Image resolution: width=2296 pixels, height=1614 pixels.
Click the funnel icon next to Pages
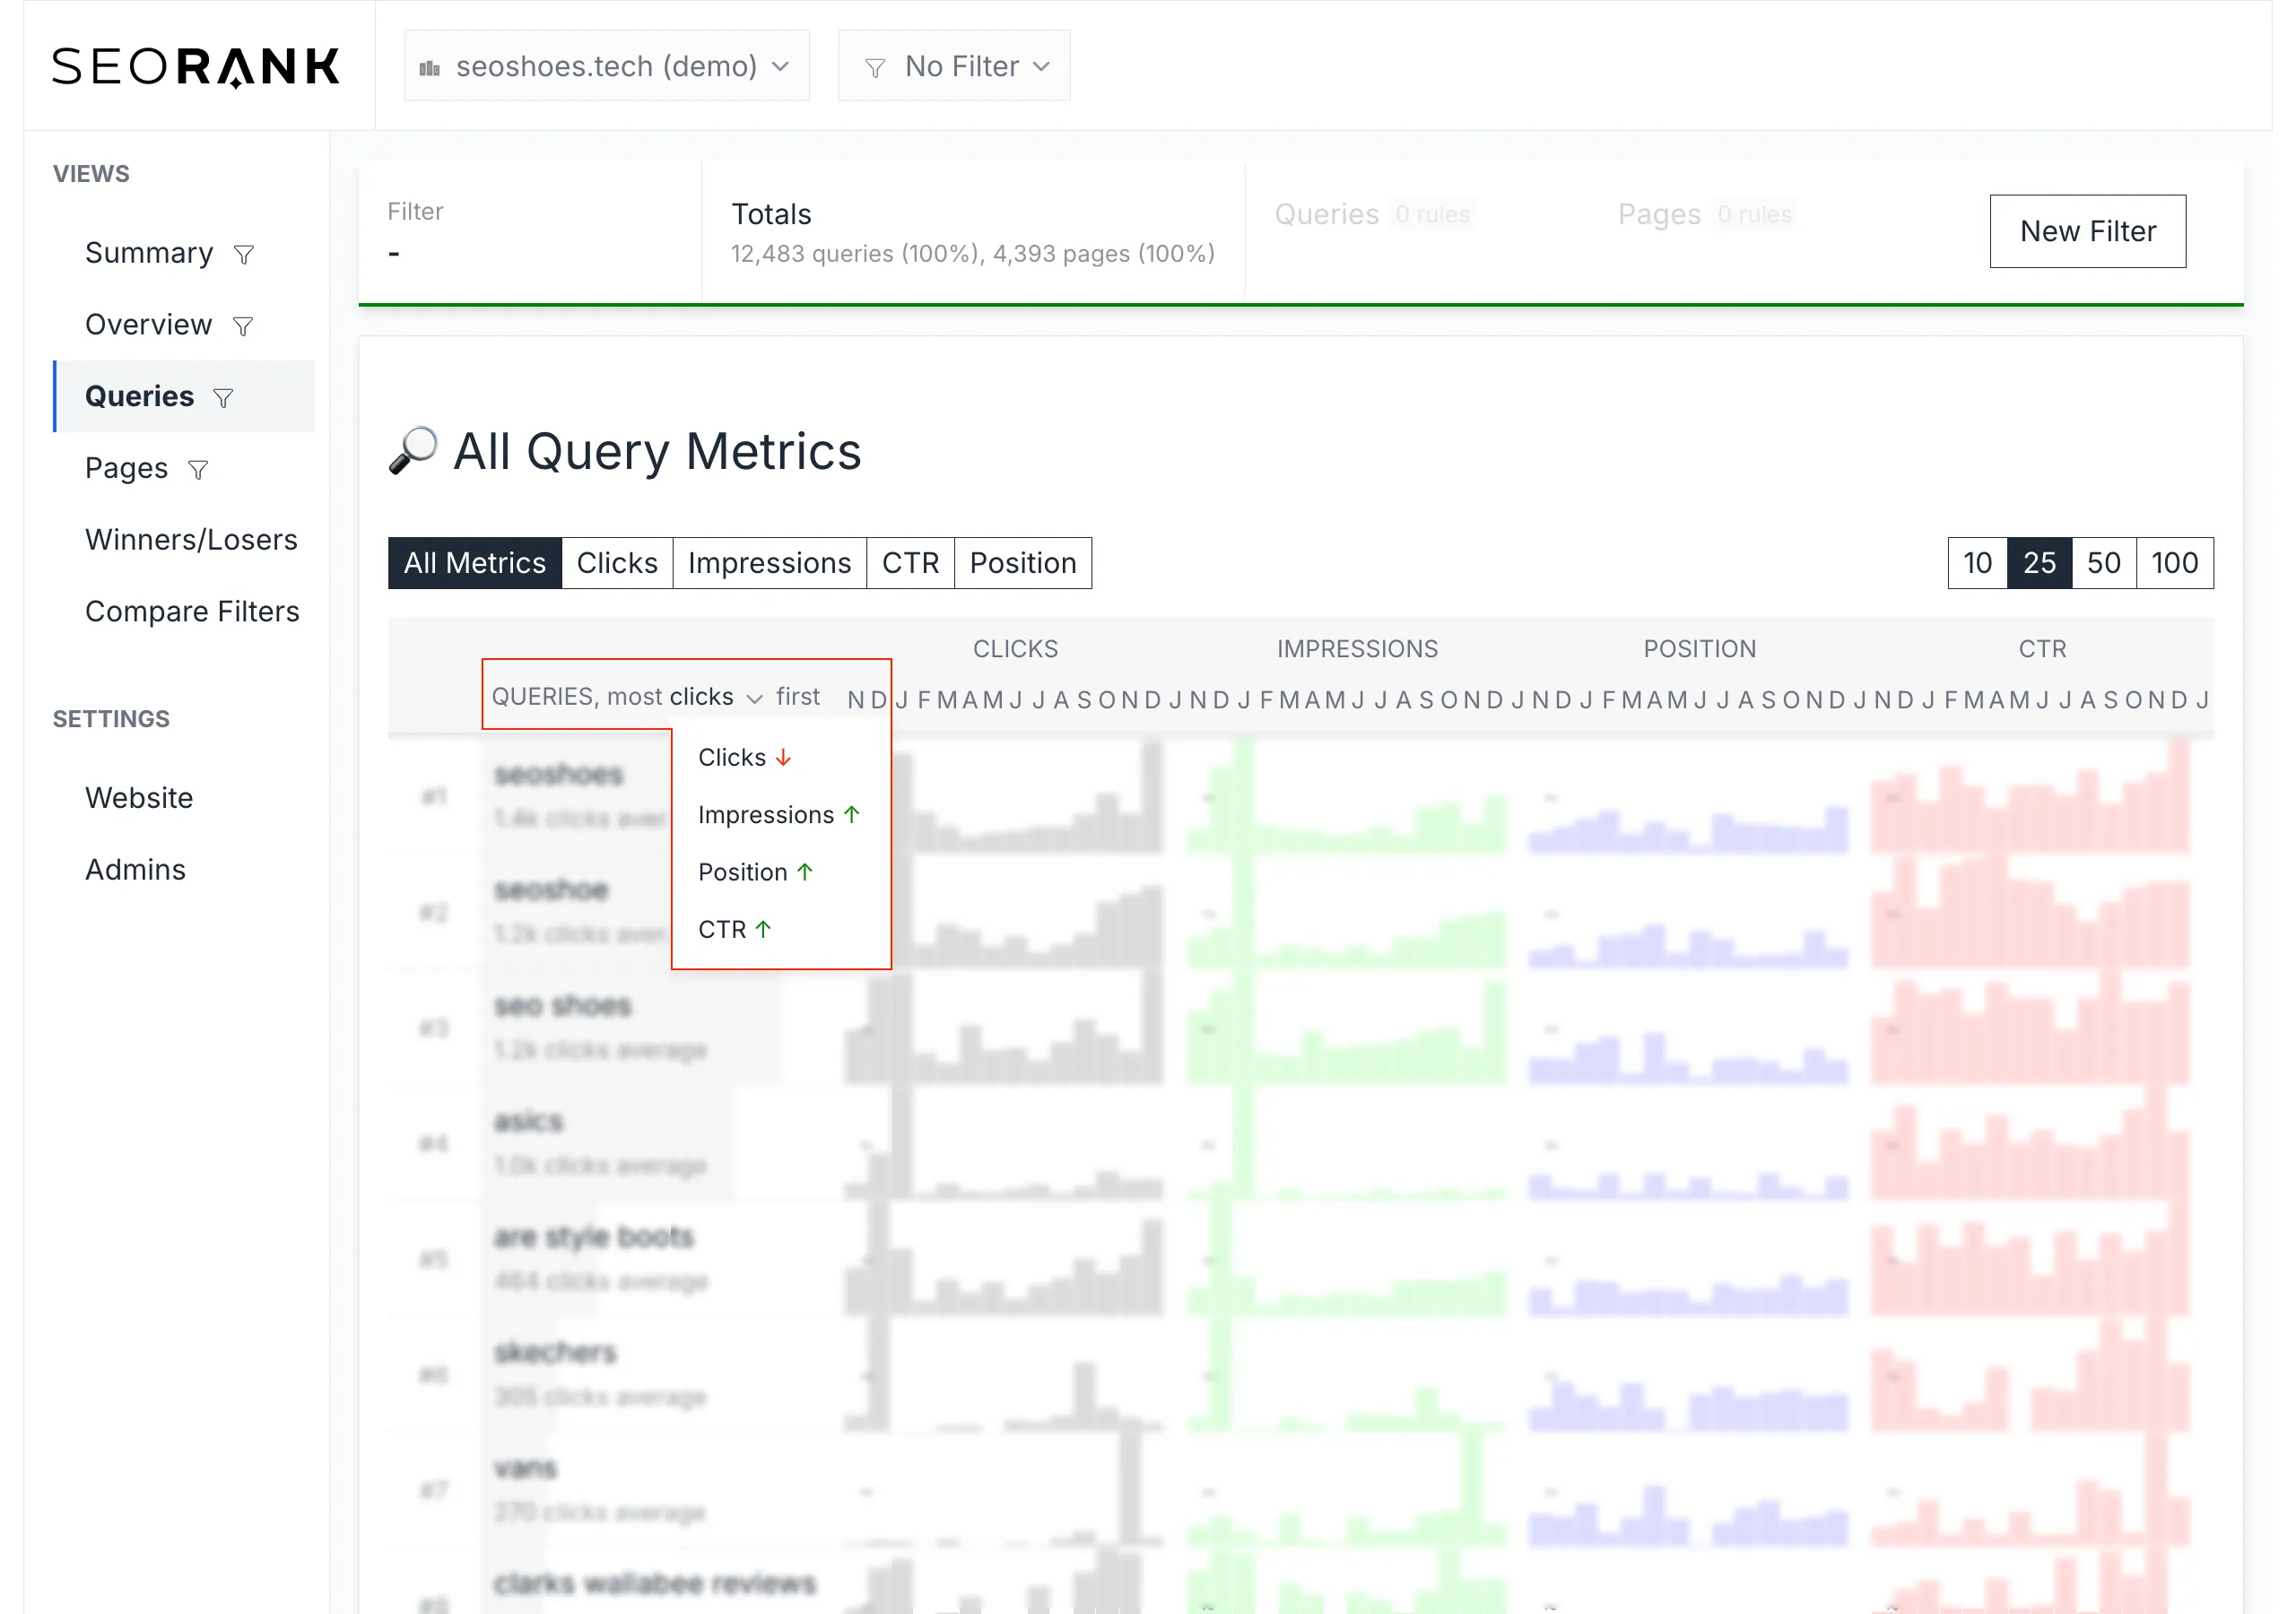coord(198,470)
